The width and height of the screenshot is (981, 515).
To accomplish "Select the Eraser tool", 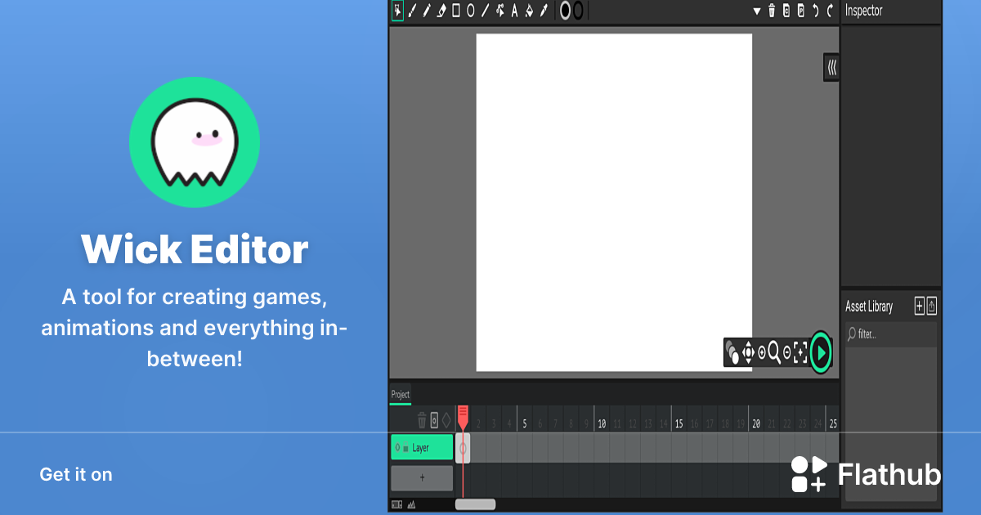I will pos(440,11).
